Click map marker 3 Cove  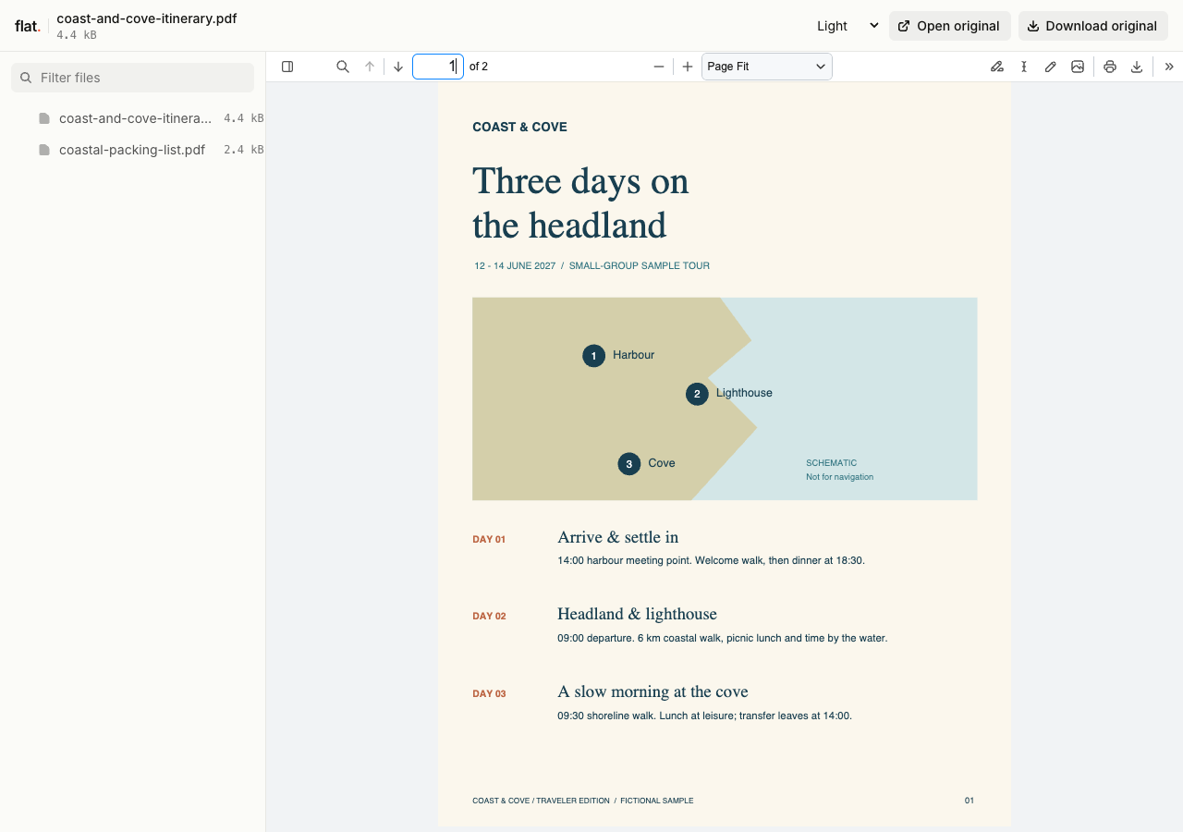[629, 464]
